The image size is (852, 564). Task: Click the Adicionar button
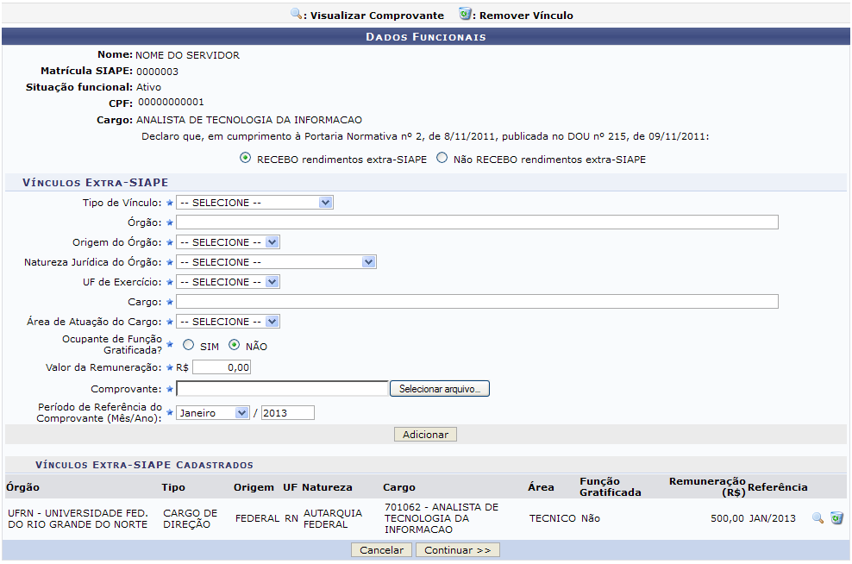[425, 435]
